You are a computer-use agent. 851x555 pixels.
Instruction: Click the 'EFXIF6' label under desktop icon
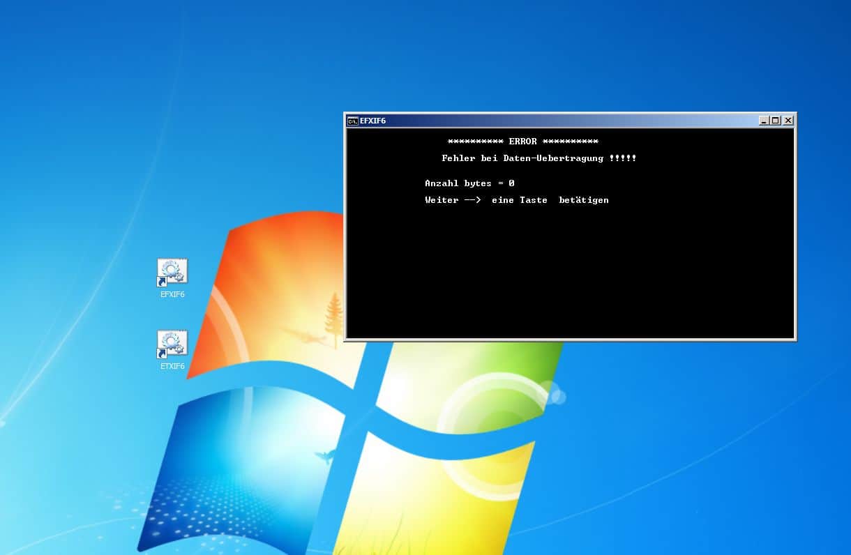pos(172,294)
